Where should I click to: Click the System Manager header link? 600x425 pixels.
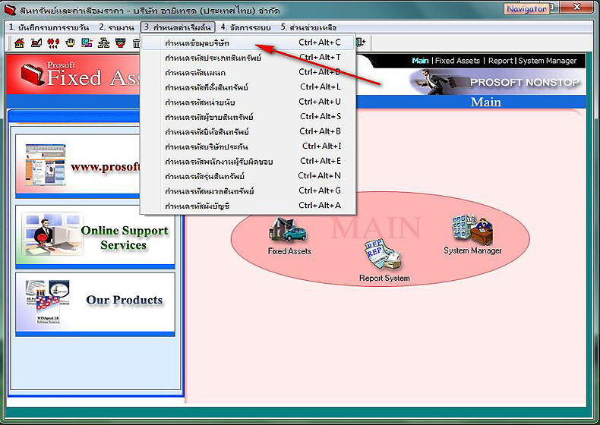pyautogui.click(x=548, y=61)
